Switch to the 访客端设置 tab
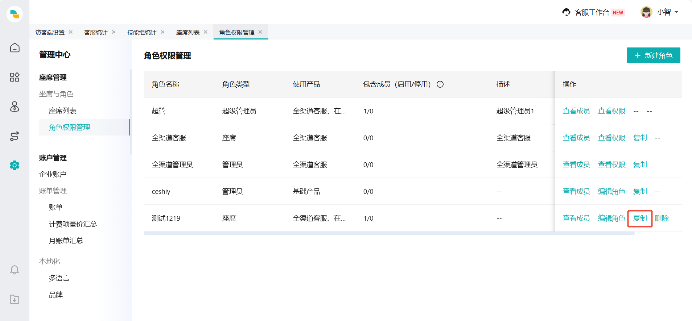The height and width of the screenshot is (321, 692). [x=50, y=32]
